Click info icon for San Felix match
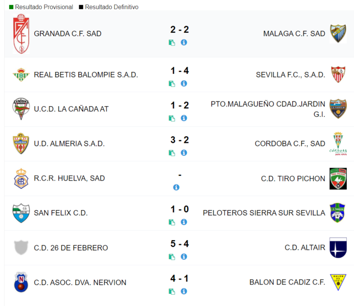354x306 pixels. point(184,222)
